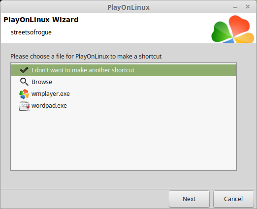Click the Next button
The height and width of the screenshot is (209, 257).
[189, 199]
